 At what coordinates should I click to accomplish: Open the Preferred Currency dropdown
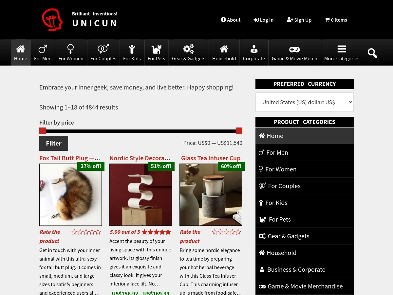[304, 102]
